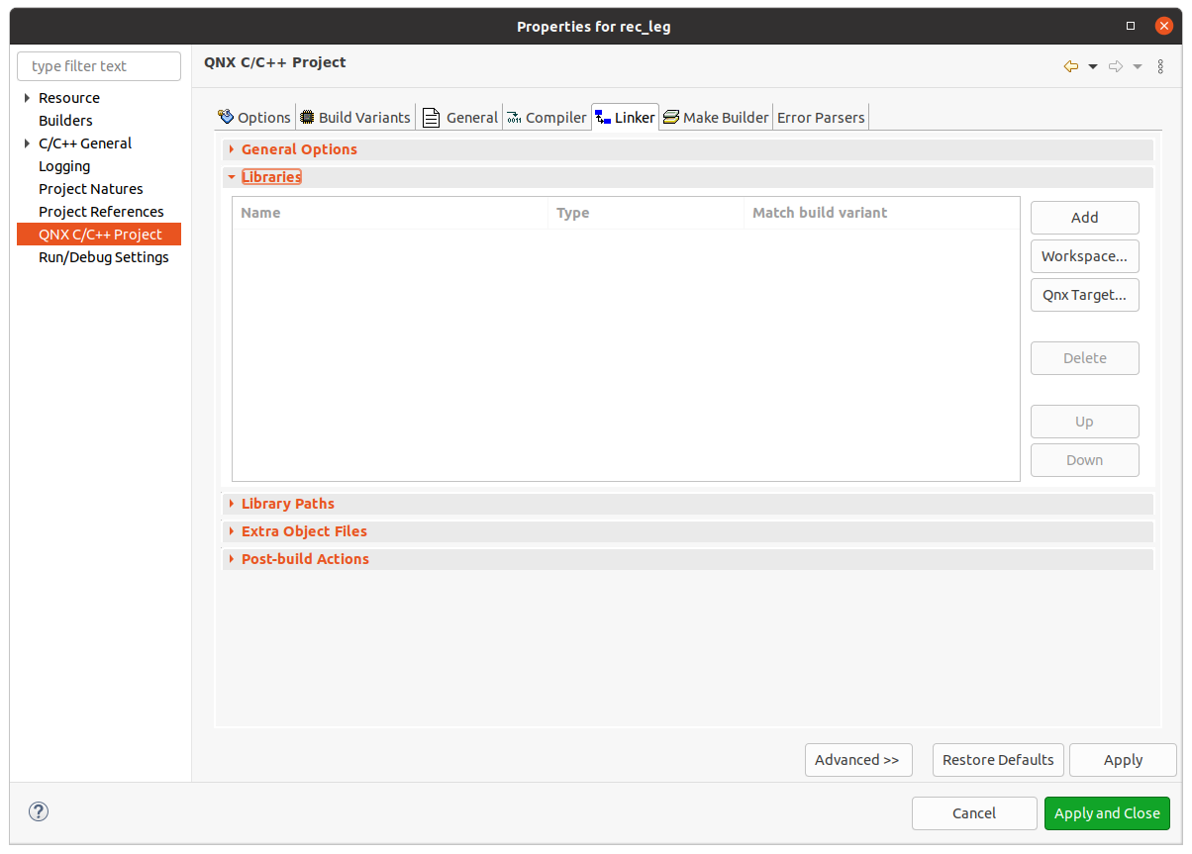Image resolution: width=1192 pixels, height=854 pixels.
Task: Open the Compiler tab
Action: [546, 117]
